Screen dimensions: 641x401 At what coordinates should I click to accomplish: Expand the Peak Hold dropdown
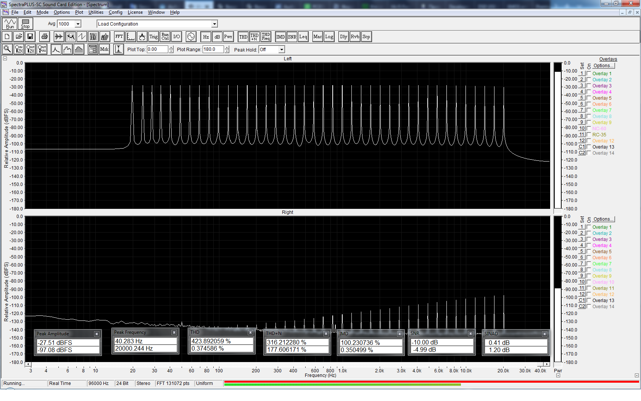coord(282,50)
